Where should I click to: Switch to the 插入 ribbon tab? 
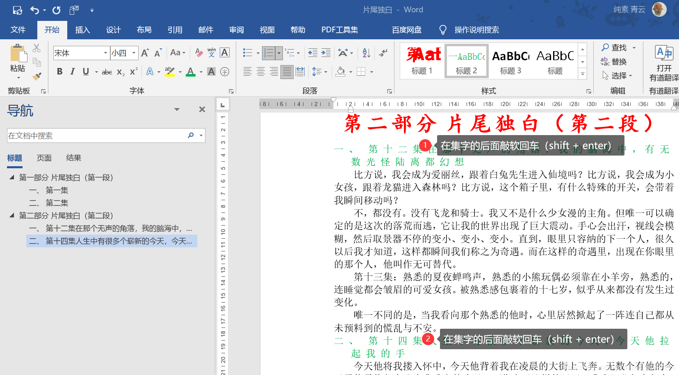(x=82, y=29)
